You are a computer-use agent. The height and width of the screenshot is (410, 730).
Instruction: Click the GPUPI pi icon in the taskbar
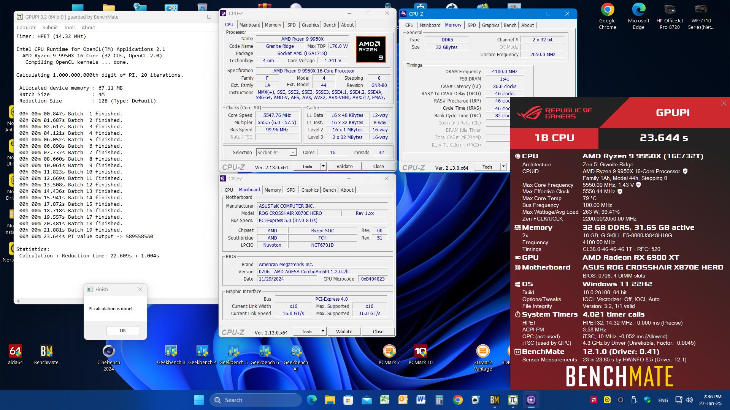click(513, 400)
